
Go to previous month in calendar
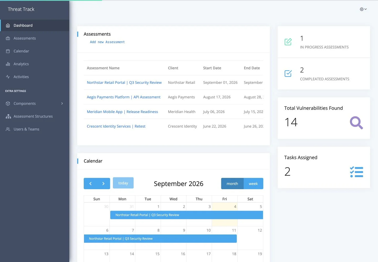[90, 184]
